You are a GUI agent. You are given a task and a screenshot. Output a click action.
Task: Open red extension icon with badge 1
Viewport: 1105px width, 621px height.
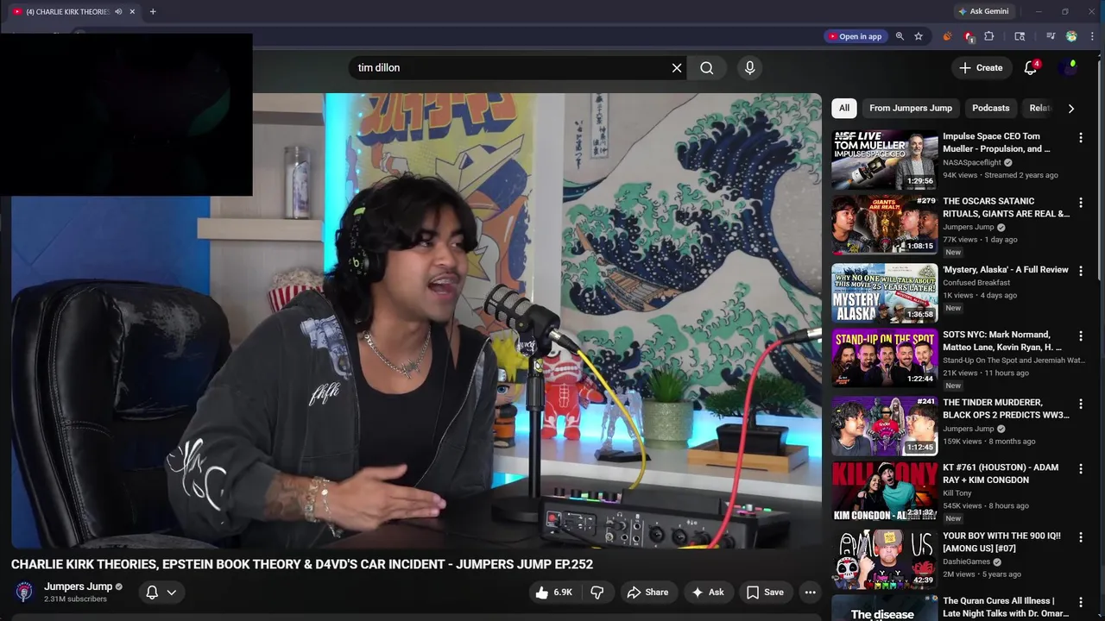pyautogui.click(x=969, y=36)
